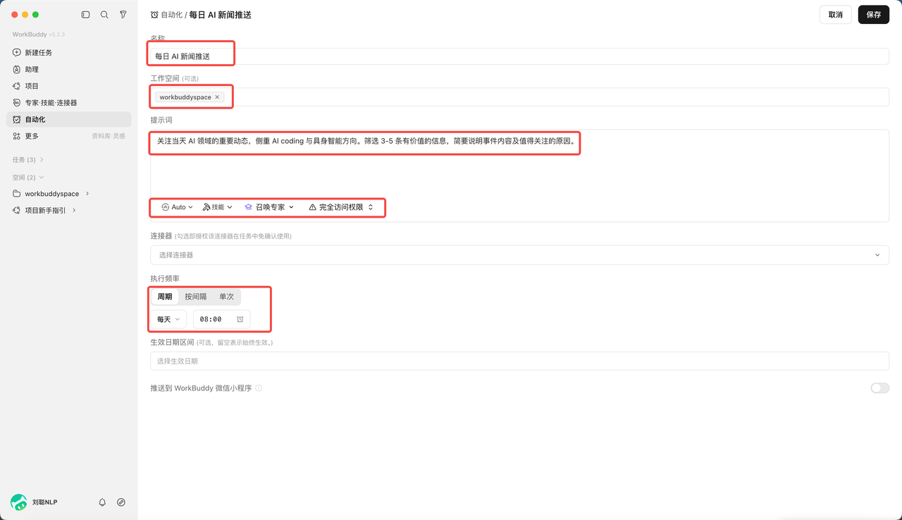Click the filter funnel icon
The width and height of the screenshot is (902, 520).
click(x=123, y=15)
